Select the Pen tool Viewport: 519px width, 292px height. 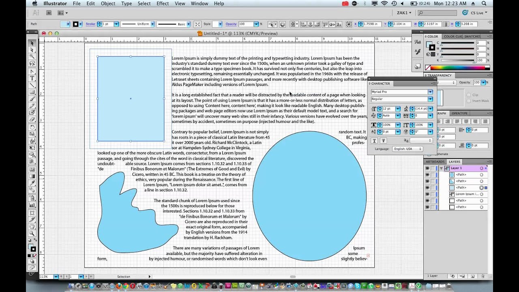[x=32, y=71]
